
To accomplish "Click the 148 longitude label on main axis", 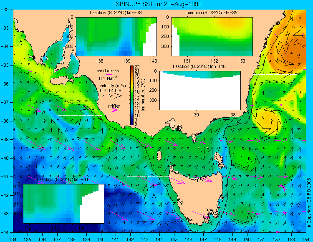I will coord(218,239).
